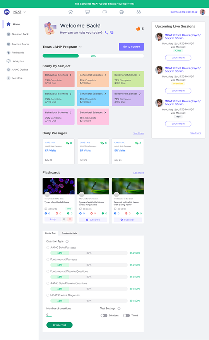The width and height of the screenshot is (209, 340).
Task: Click the Practice Exams sidebar icon
Action: [9, 44]
